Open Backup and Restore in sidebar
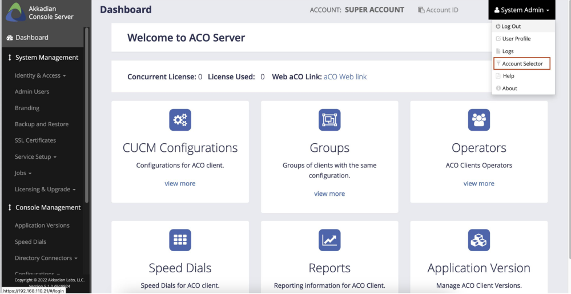Image resolution: width=571 pixels, height=294 pixels. pos(42,124)
